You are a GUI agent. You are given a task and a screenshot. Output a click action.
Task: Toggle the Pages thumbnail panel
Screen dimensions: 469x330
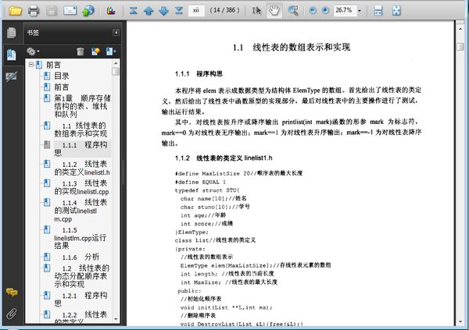tap(11, 34)
